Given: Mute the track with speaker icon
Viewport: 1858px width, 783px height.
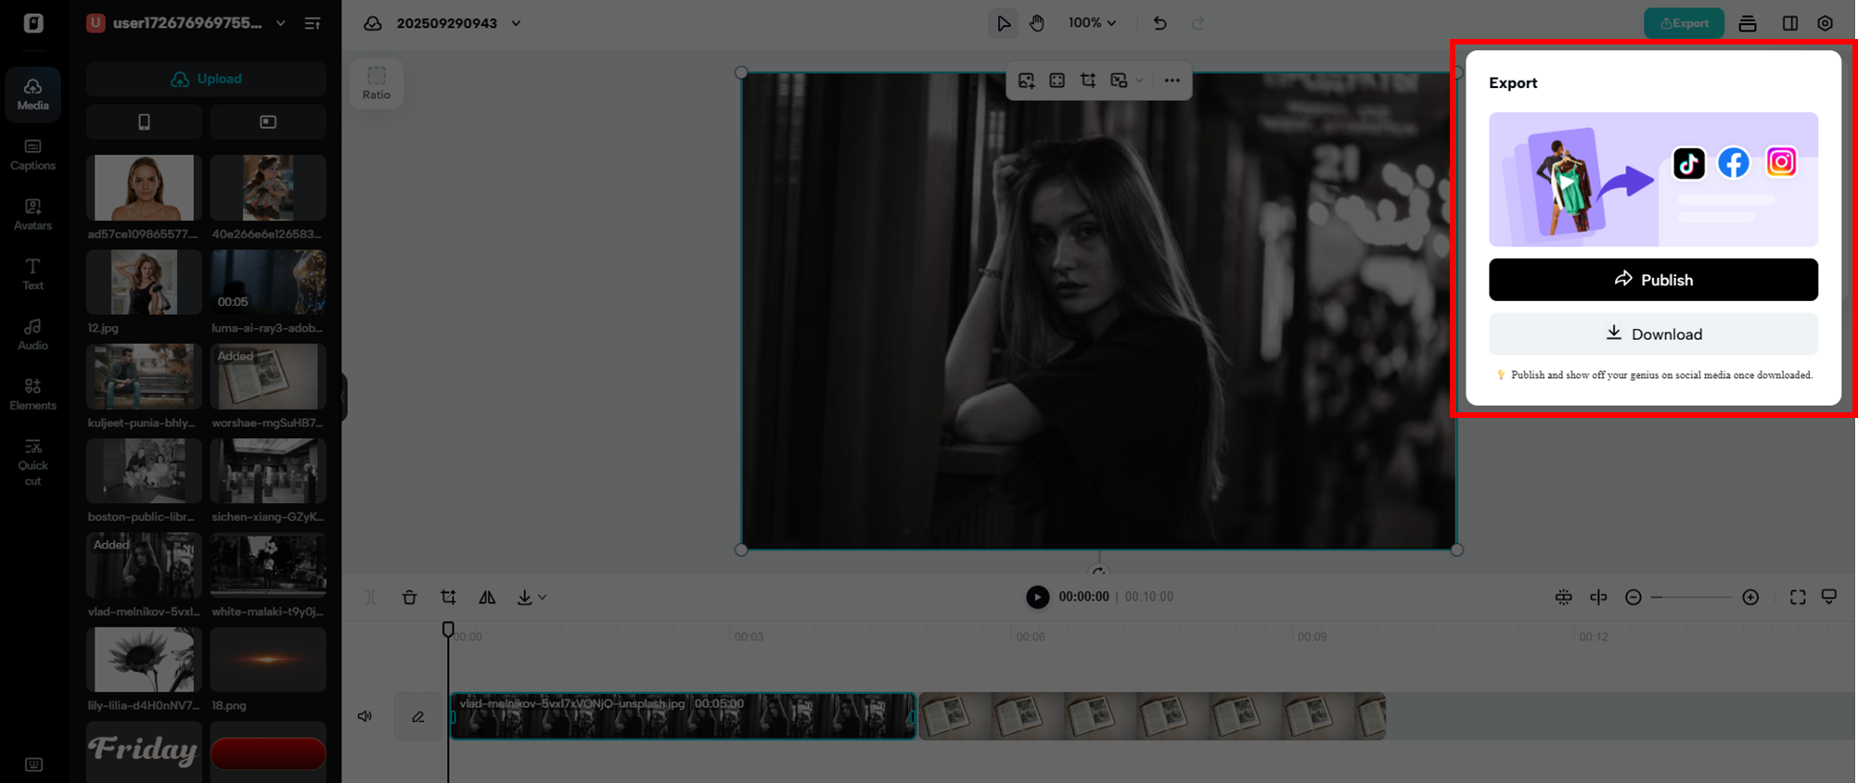Looking at the screenshot, I should click(365, 716).
